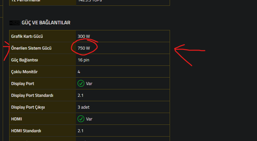Select the Çoklu Monitör value 4

[79, 72]
